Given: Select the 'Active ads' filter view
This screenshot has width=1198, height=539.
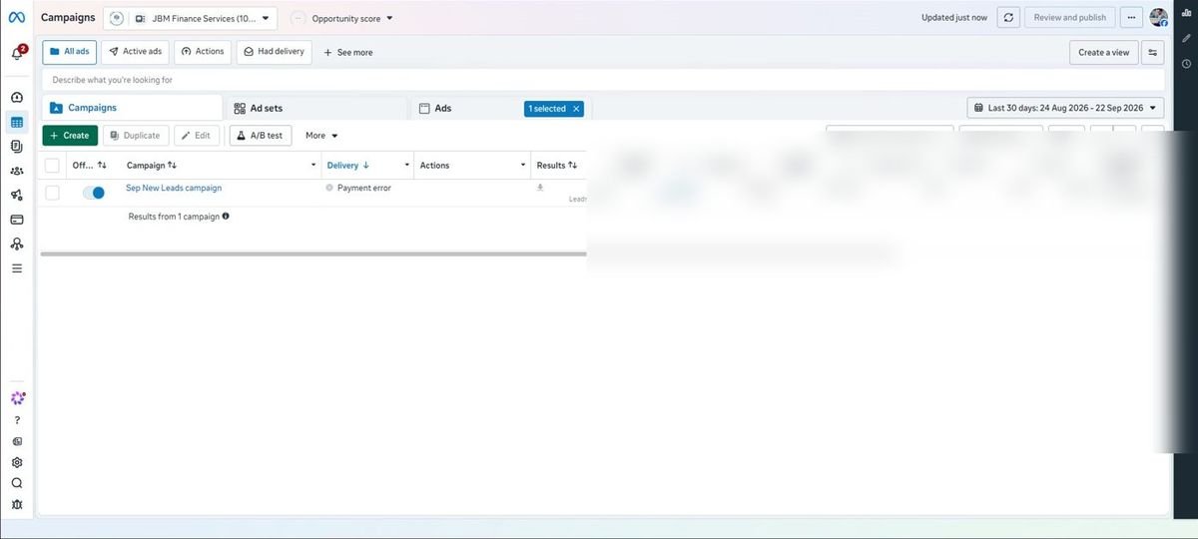Looking at the screenshot, I should (135, 52).
